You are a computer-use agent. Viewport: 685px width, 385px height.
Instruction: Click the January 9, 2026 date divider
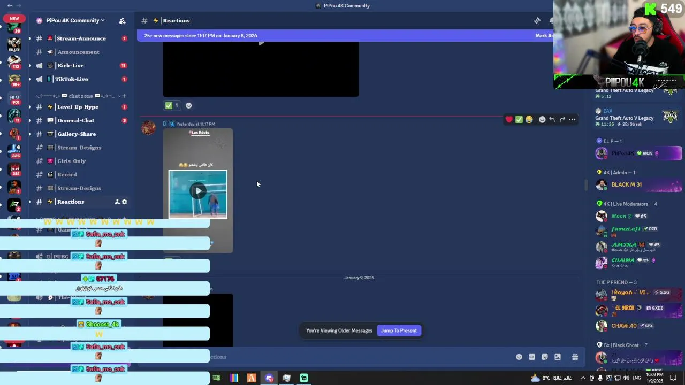pyautogui.click(x=359, y=278)
